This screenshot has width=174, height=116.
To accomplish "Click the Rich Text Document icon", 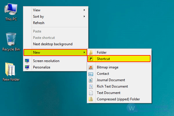I will click(91, 86).
